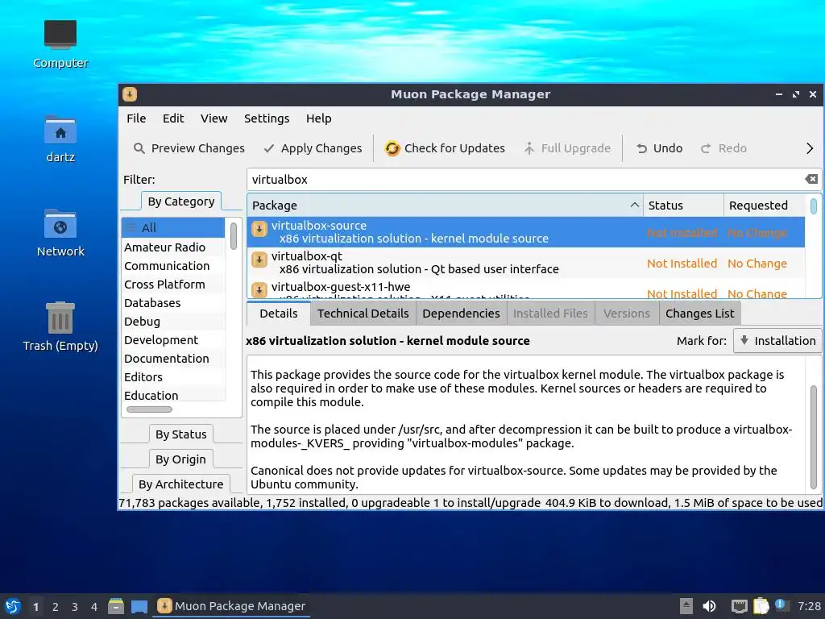
Task: Expand the By Origin filter section
Action: pos(180,459)
